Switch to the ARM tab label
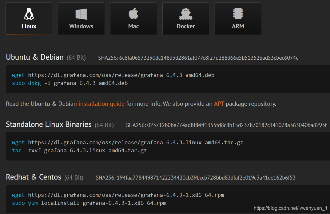 pos(238,26)
